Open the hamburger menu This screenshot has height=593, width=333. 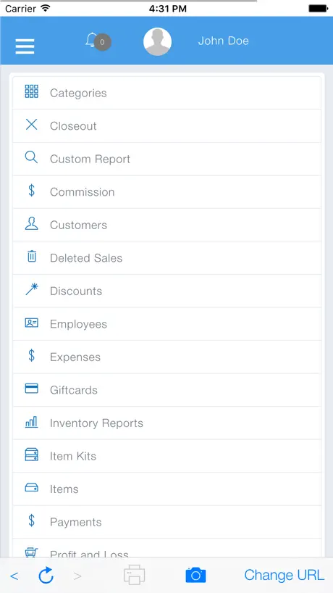tap(25, 46)
